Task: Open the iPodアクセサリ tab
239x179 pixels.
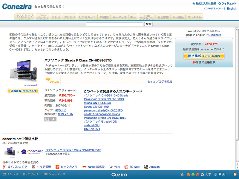Action: (x=147, y=17)
